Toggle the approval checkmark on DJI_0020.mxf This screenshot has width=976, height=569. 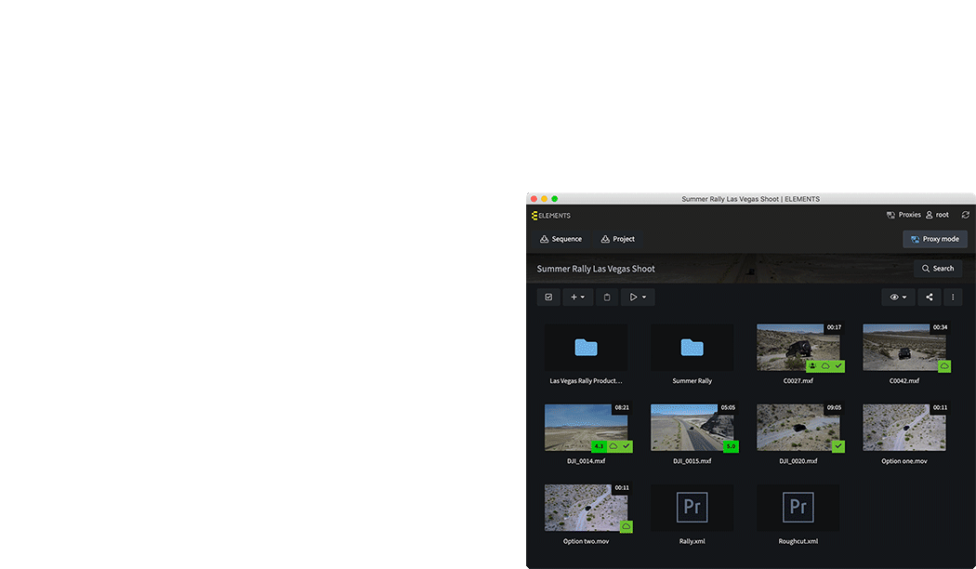pos(838,446)
